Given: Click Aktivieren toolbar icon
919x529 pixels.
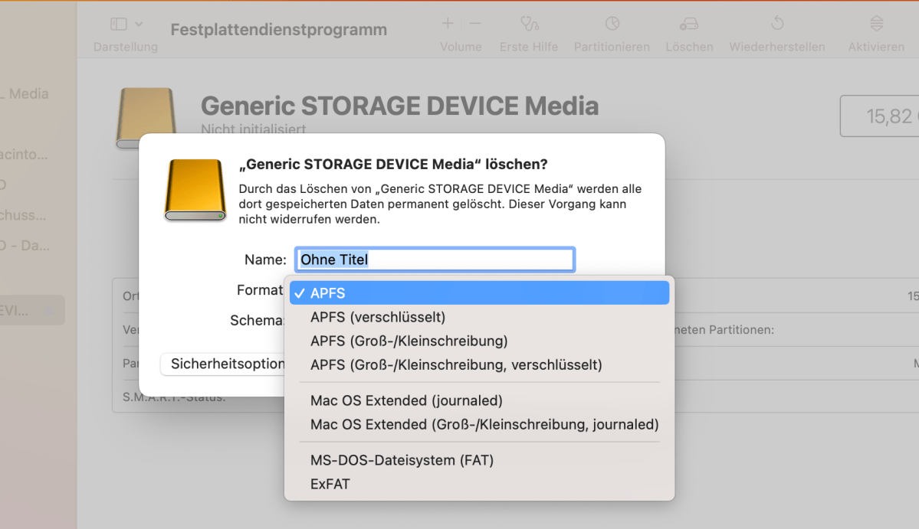Looking at the screenshot, I should 876,24.
